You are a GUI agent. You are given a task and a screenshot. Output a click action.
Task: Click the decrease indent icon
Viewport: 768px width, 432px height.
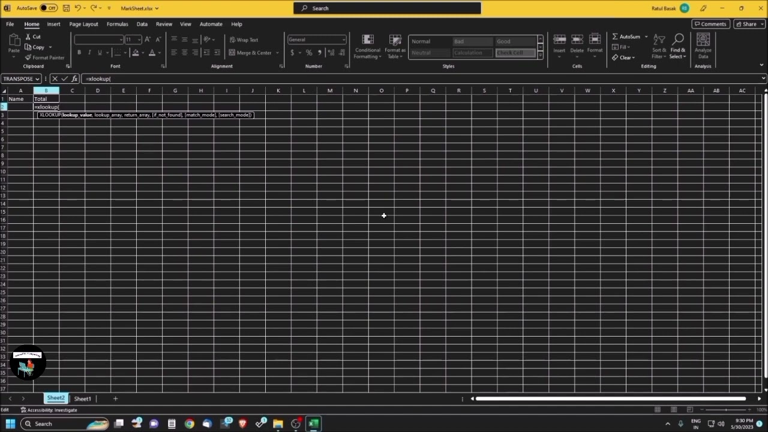[x=206, y=53]
